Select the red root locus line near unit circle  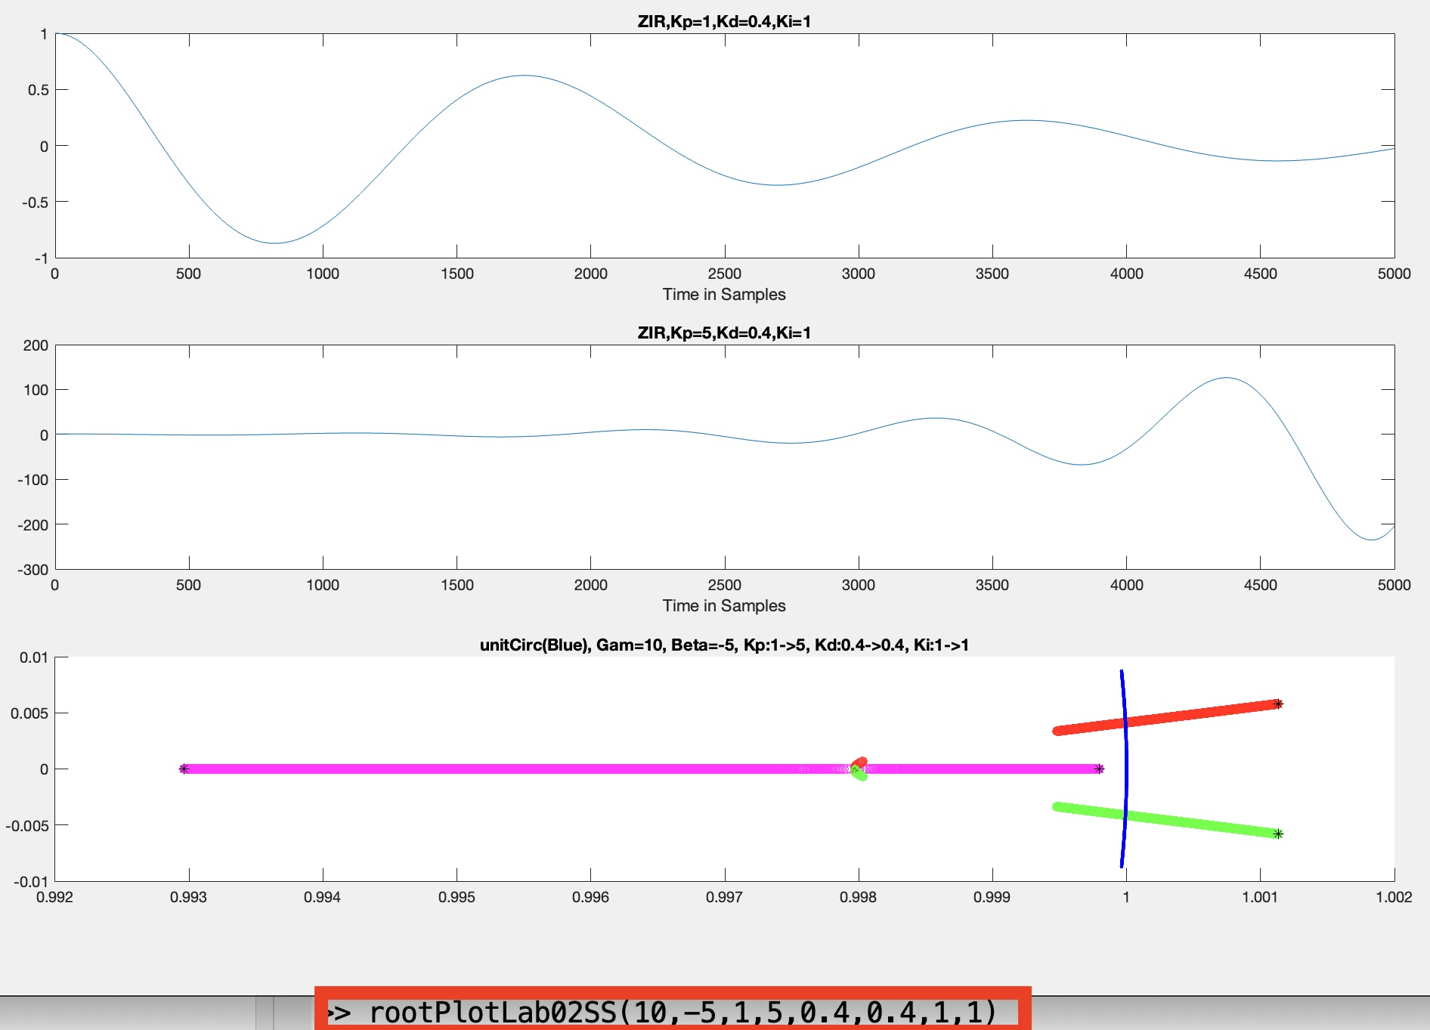coord(1179,715)
